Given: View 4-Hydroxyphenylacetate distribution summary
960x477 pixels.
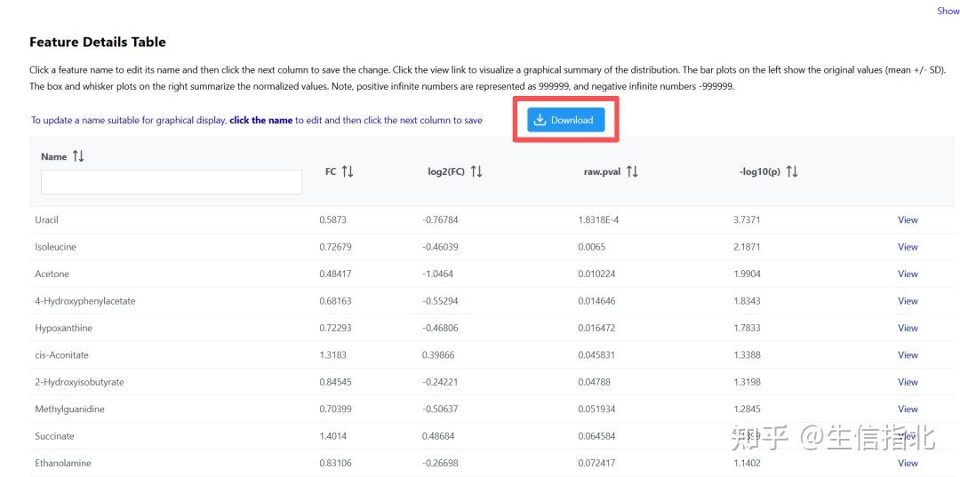Looking at the screenshot, I should tap(908, 301).
